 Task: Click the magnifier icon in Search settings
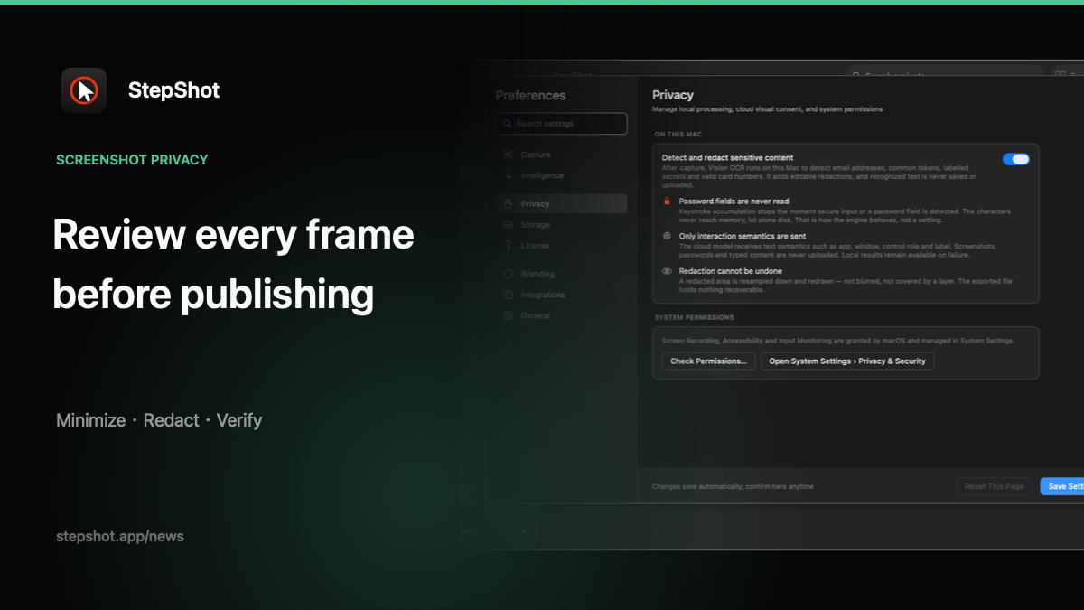(508, 124)
